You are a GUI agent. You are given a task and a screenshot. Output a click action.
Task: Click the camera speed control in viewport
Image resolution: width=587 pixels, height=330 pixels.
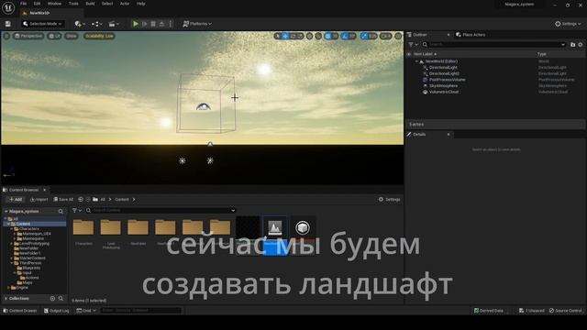click(385, 36)
